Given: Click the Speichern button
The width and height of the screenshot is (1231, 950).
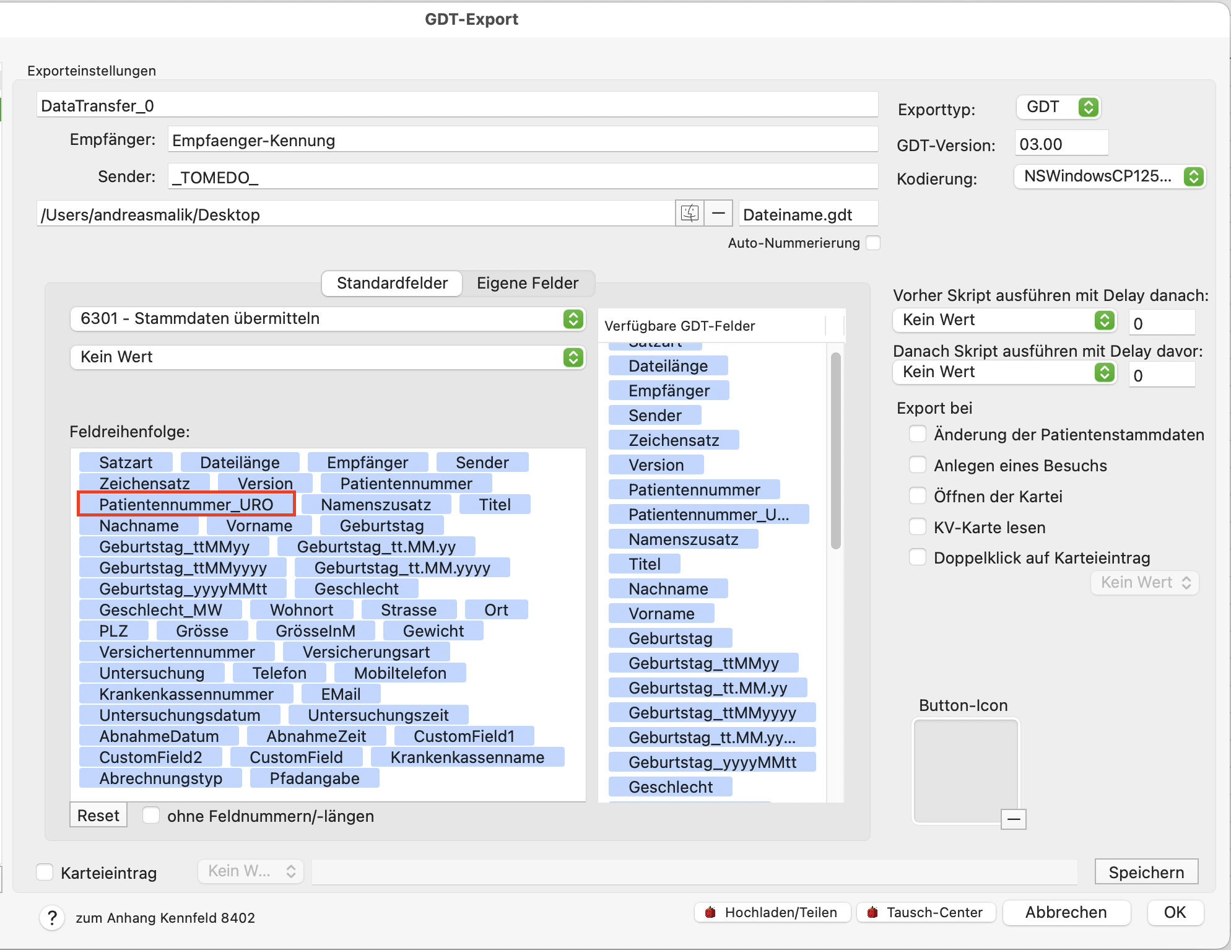Looking at the screenshot, I should tap(1146, 872).
